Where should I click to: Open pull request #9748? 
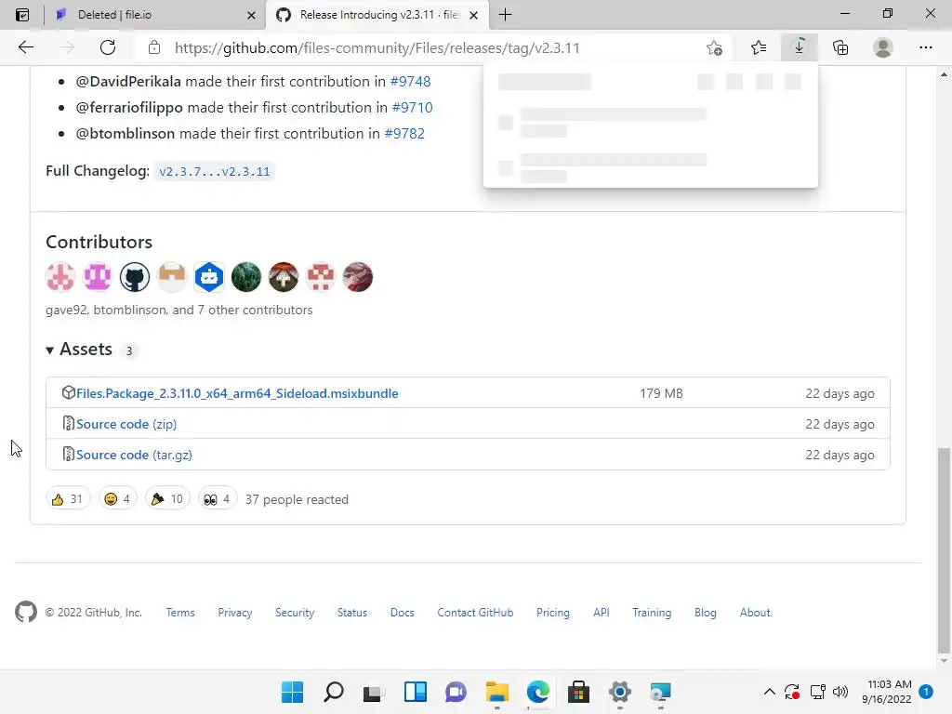pyautogui.click(x=410, y=82)
